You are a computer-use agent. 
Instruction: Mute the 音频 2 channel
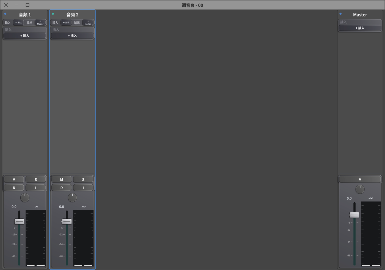tap(62, 179)
